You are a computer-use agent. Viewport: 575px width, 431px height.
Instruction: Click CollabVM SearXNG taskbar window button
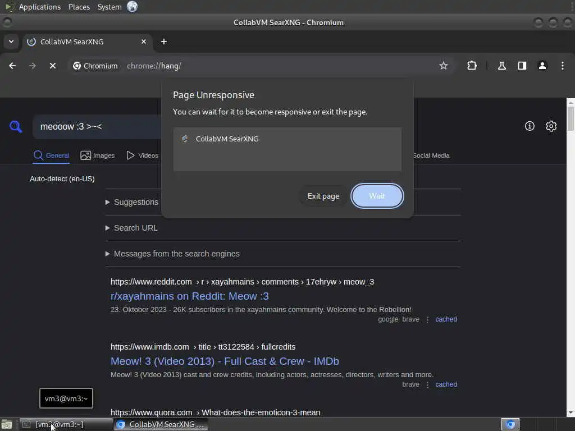tap(161, 424)
